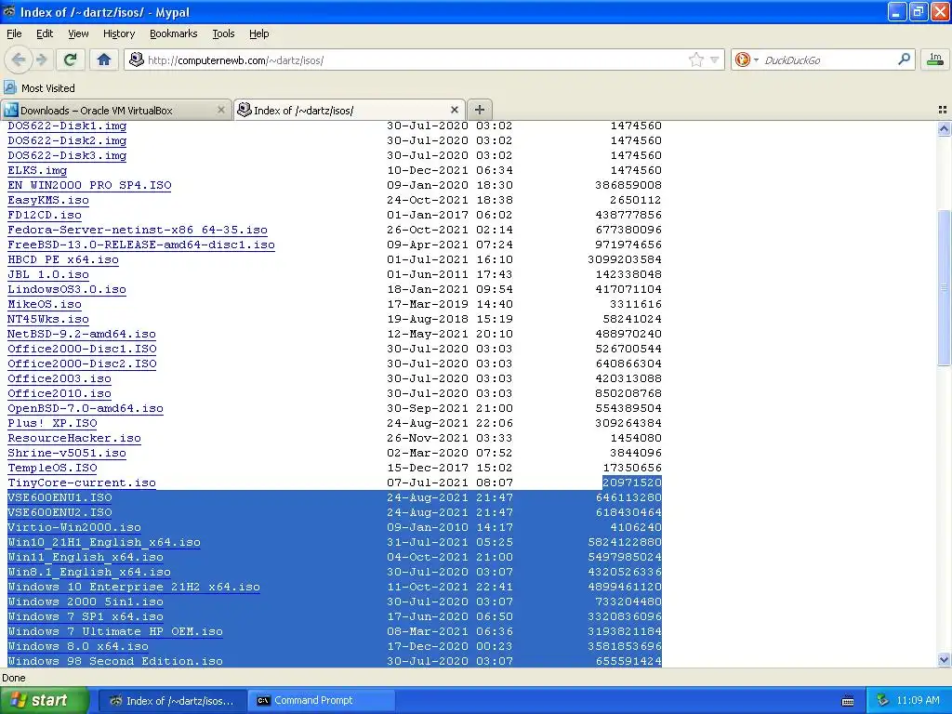Image resolution: width=952 pixels, height=714 pixels.
Task: Open Fedora-Server-netinst-x86_64-35.iso link
Action: click(x=138, y=231)
